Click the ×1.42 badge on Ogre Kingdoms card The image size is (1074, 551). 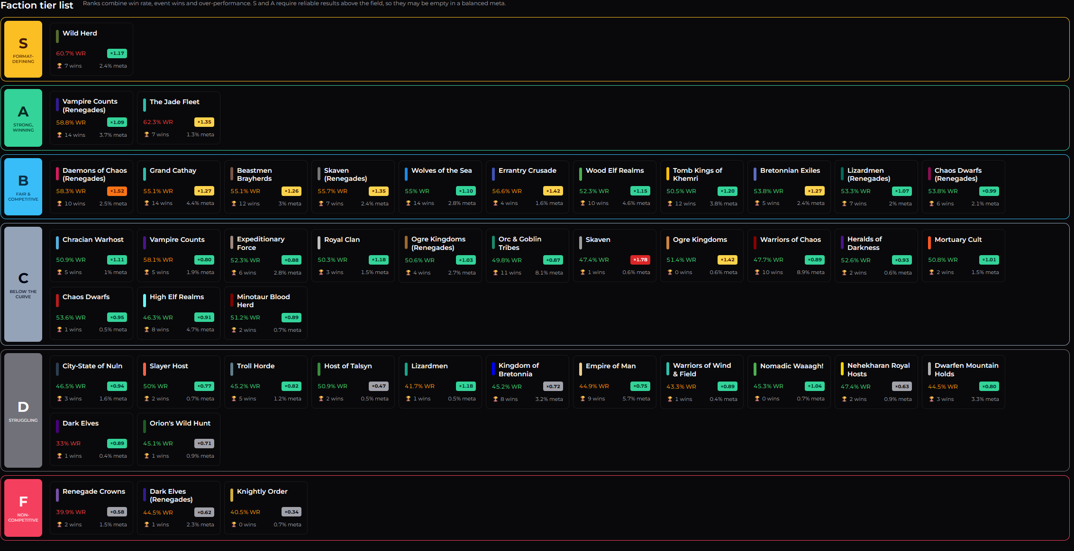point(728,260)
